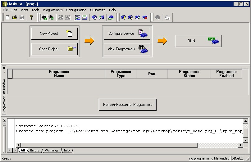The height and width of the screenshot is (162, 251).
Task: Click the small RUN programmer toolbar icon
Action: [x=111, y=17]
